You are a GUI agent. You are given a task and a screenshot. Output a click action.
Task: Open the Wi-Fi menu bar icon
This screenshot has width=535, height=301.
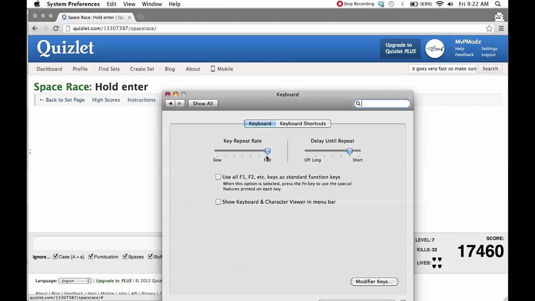coord(440,4)
